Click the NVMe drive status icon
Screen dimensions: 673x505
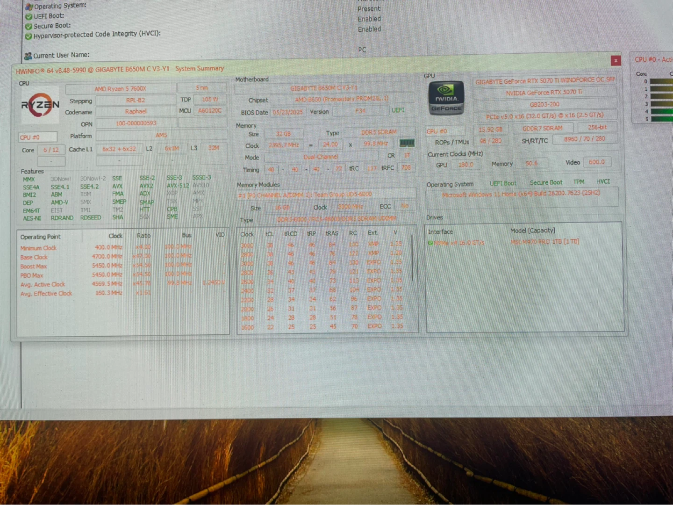[x=430, y=243]
